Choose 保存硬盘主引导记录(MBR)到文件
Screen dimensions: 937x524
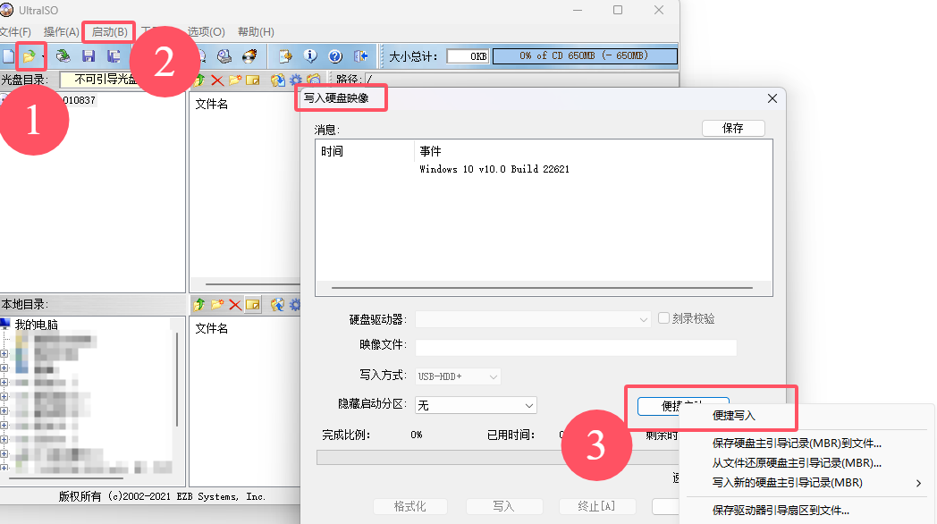point(796,443)
